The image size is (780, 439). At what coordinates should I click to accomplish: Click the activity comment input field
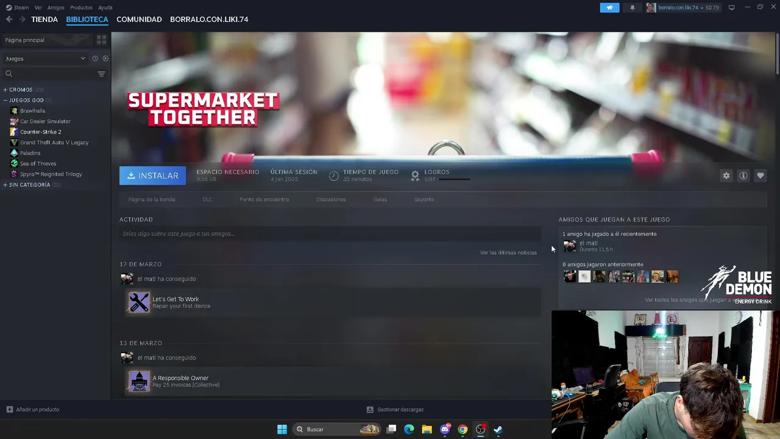[330, 234]
